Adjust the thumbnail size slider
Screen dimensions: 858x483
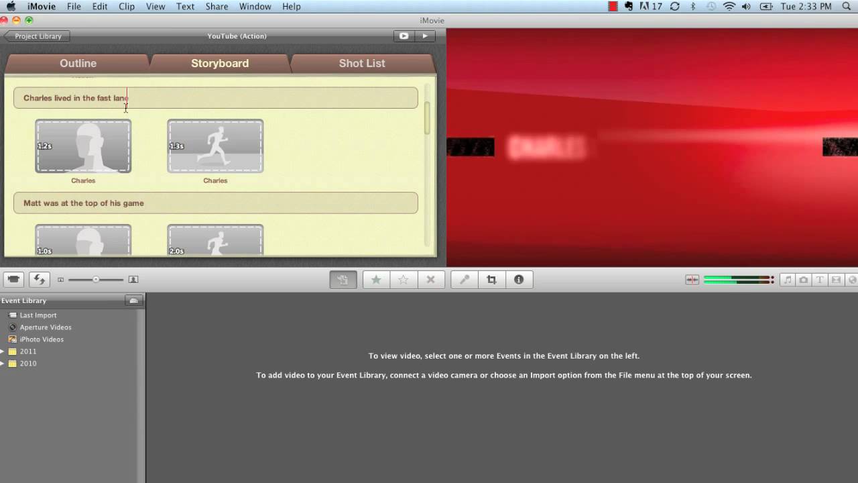(x=96, y=280)
